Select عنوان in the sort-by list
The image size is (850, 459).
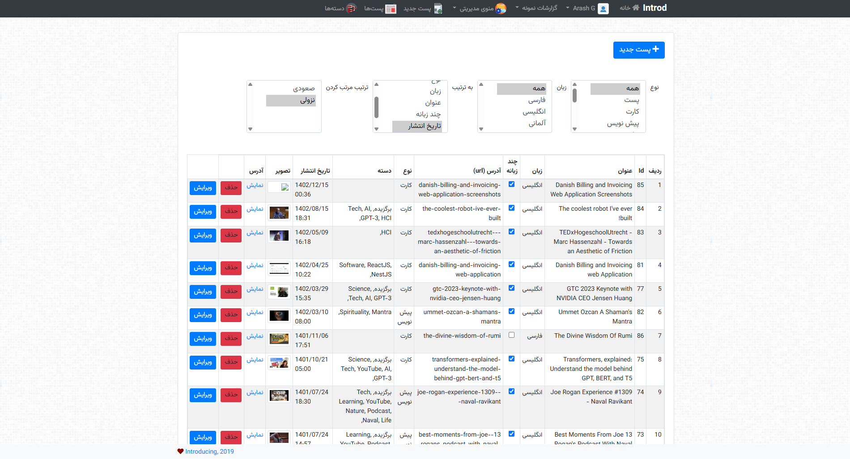point(417,103)
